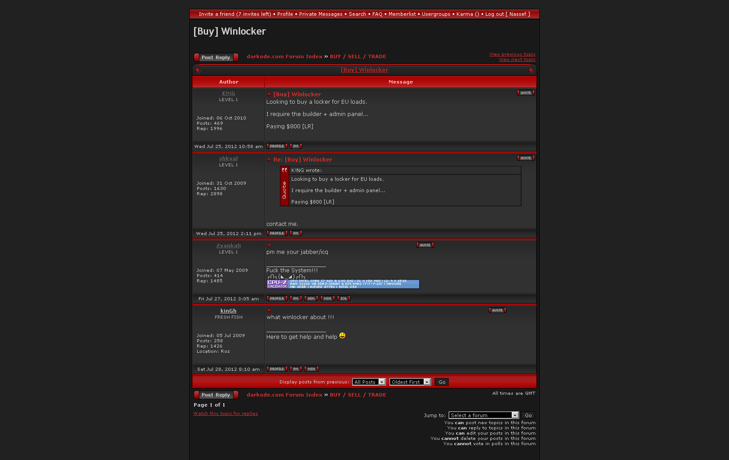Click Quote button on KING's post
This screenshot has height=460, width=729.
525,93
